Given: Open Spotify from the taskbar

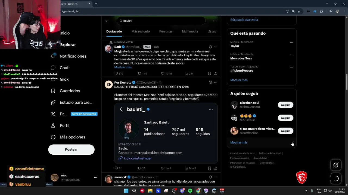Looking at the screenshot, I should coord(190,191).
